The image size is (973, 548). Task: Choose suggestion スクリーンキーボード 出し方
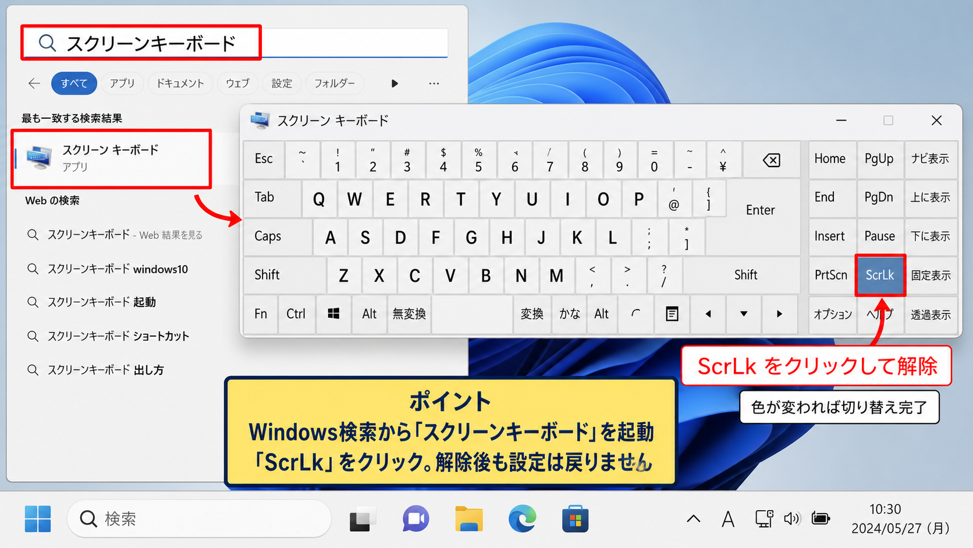pos(105,370)
